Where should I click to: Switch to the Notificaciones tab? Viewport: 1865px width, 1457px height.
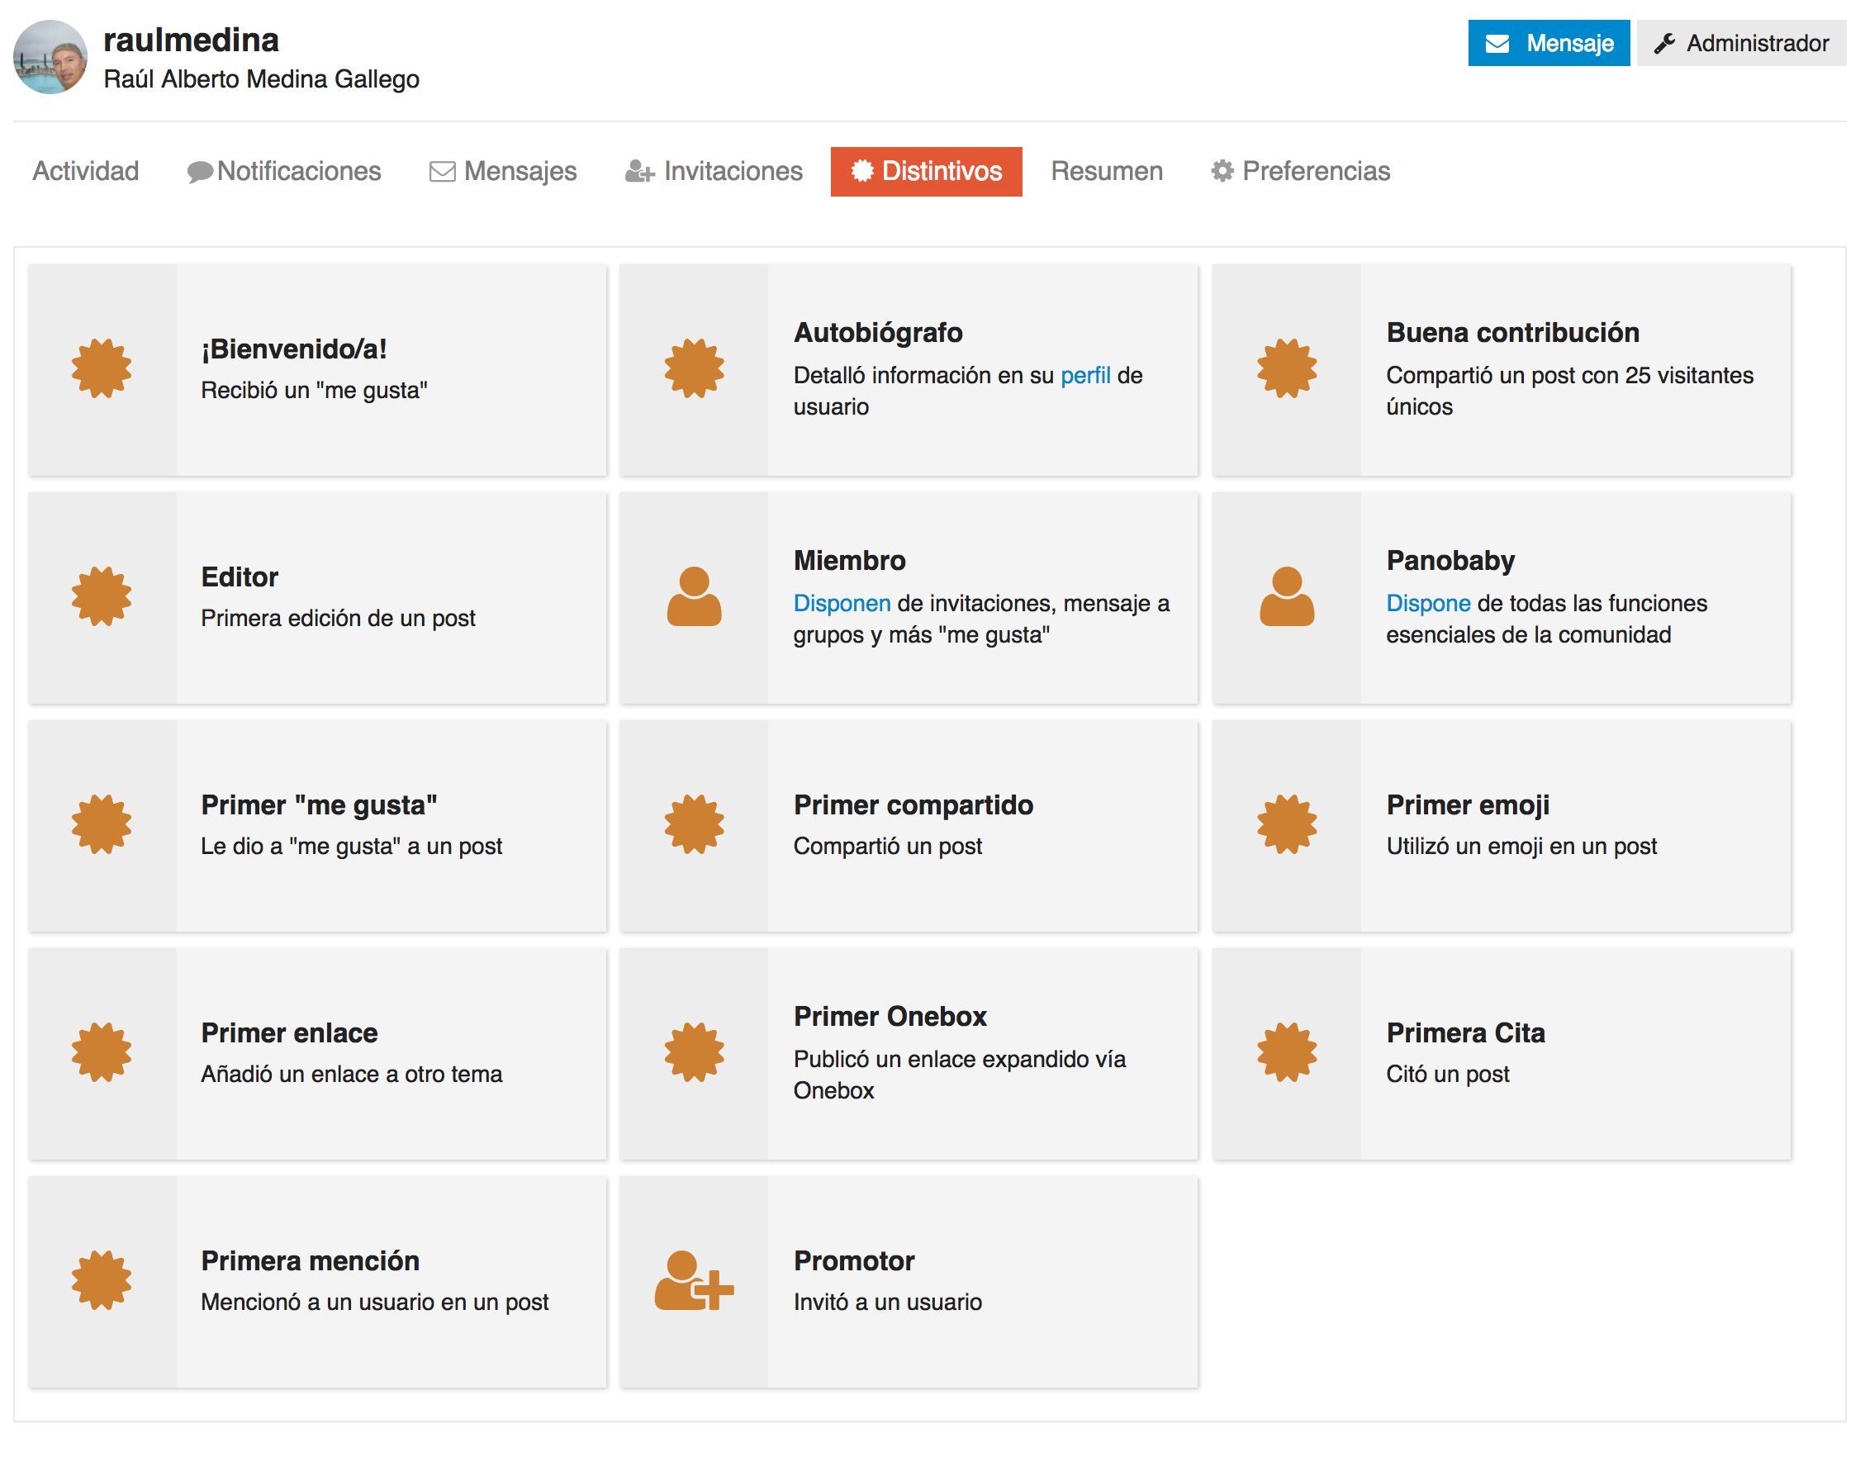284,172
